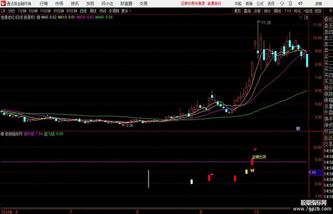Switch to 15分钟 period
The height and width of the screenshot is (214, 333).
pyautogui.click(x=45, y=11)
